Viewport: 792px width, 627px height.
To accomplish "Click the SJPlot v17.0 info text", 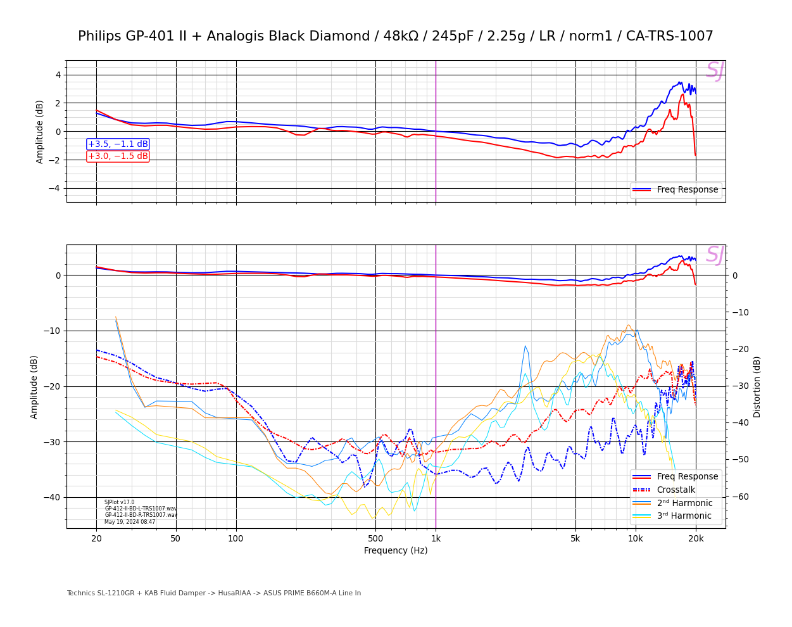I will (120, 502).
